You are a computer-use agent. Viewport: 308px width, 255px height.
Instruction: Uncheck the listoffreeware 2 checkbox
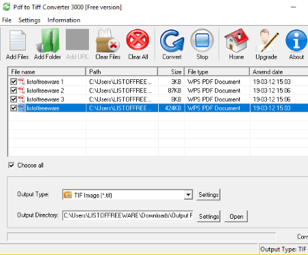[x=14, y=90]
